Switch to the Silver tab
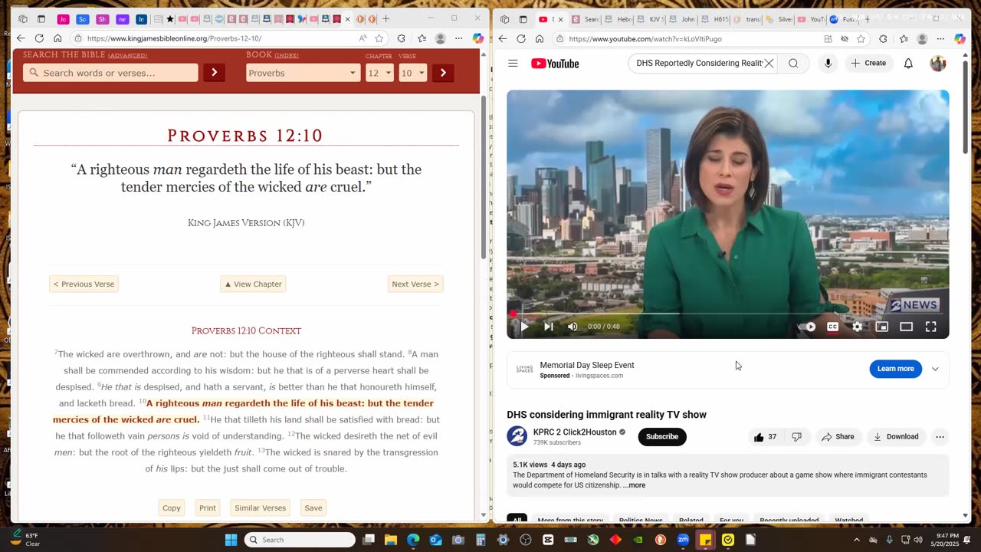Image resolution: width=981 pixels, height=552 pixels. [x=780, y=19]
